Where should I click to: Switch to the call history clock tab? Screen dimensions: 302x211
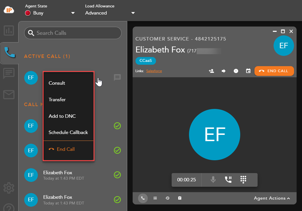coord(168,198)
